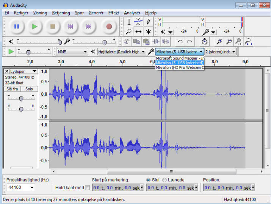Click the track pan V-H slider knob

point(21,109)
